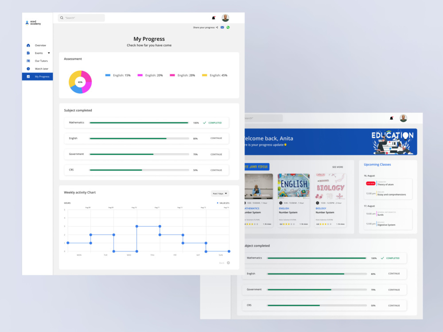Select the Exams document icon
The image size is (443, 332).
tap(28, 53)
